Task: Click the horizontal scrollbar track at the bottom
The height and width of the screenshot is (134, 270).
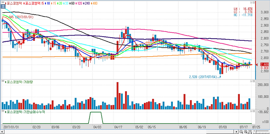Action: [119, 132]
